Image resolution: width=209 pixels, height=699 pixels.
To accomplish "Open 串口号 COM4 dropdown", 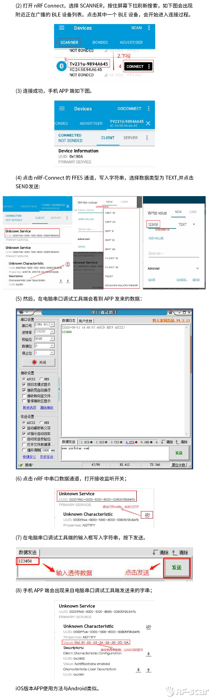I will (x=52, y=325).
